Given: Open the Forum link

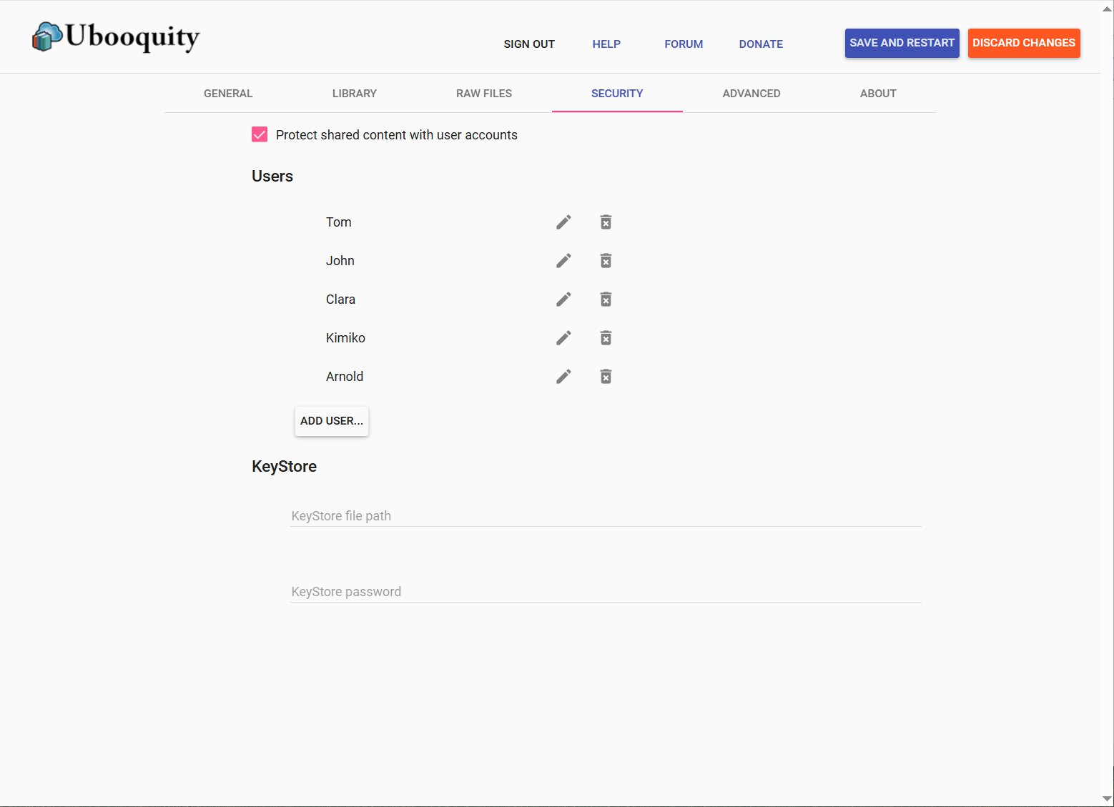Looking at the screenshot, I should [683, 44].
